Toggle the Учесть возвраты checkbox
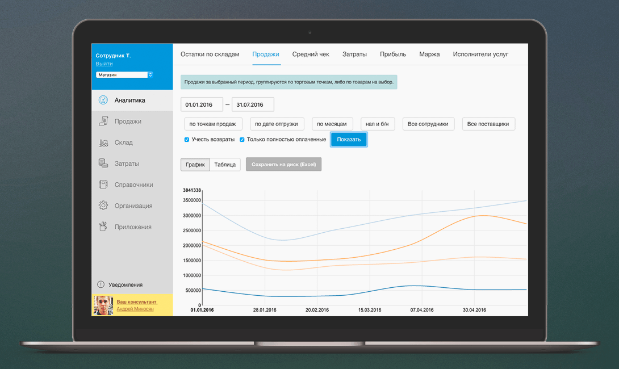The height and width of the screenshot is (369, 619). (x=187, y=140)
